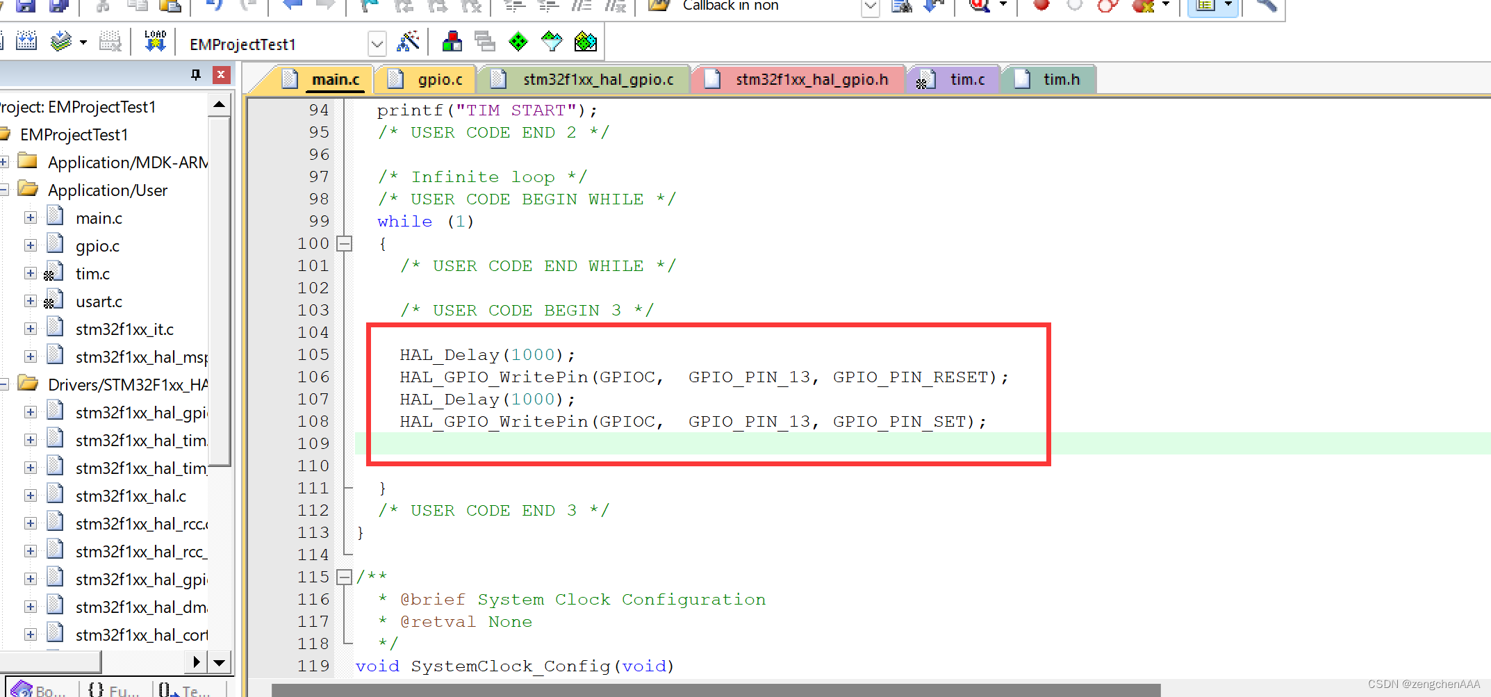Screen dimensions: 1491x697
Task: Open Start/Stop Debug Session magnifier icon
Action: pos(980,6)
